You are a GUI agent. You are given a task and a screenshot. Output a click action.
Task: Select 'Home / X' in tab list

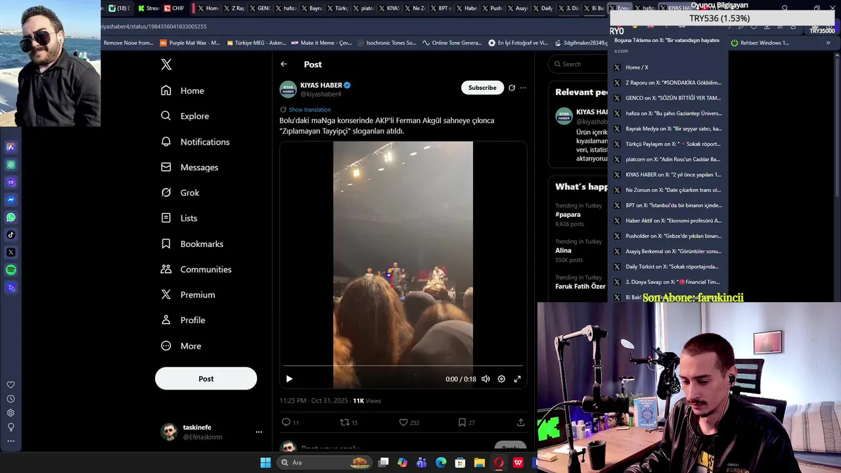click(x=668, y=67)
